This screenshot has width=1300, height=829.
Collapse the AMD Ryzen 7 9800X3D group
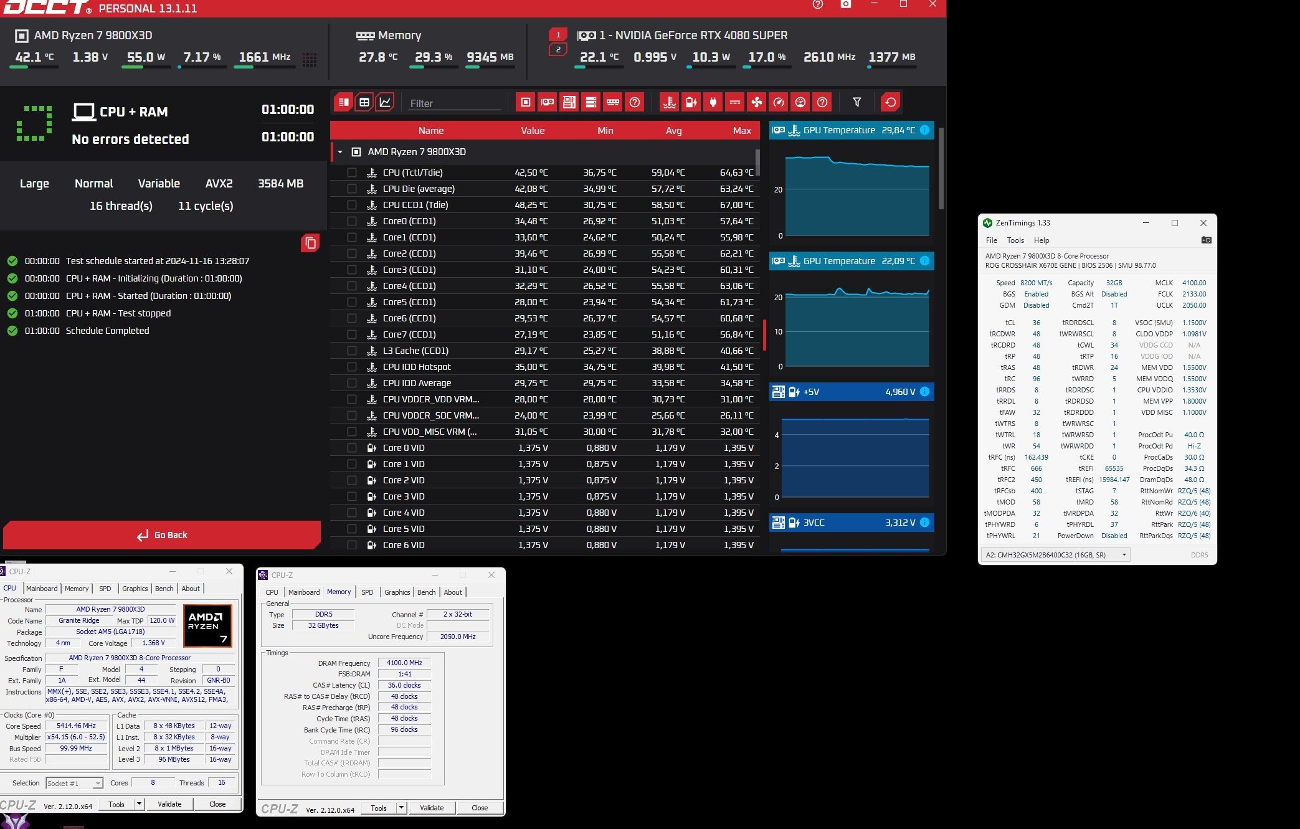340,152
